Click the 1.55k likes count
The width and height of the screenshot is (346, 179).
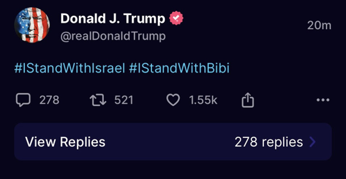[x=203, y=100]
